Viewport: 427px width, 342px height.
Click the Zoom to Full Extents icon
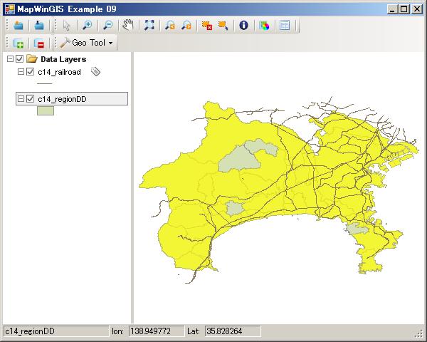pos(149,25)
